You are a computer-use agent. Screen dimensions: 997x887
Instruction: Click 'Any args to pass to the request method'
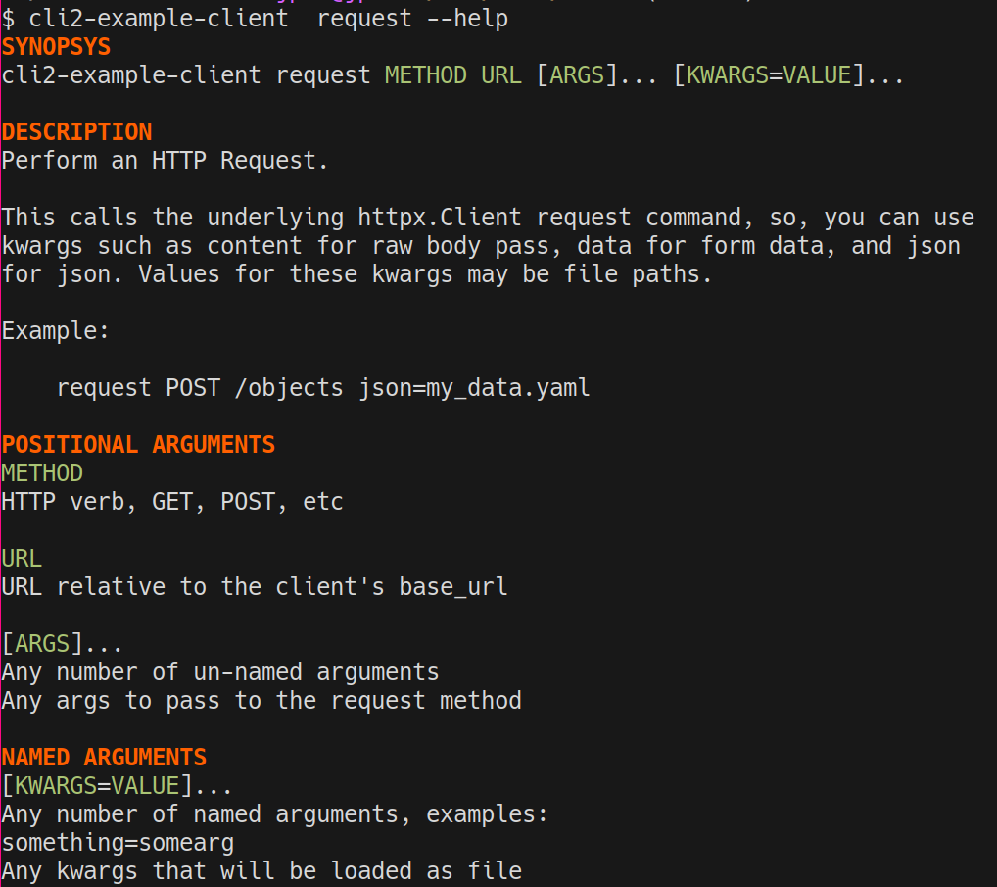261,701
